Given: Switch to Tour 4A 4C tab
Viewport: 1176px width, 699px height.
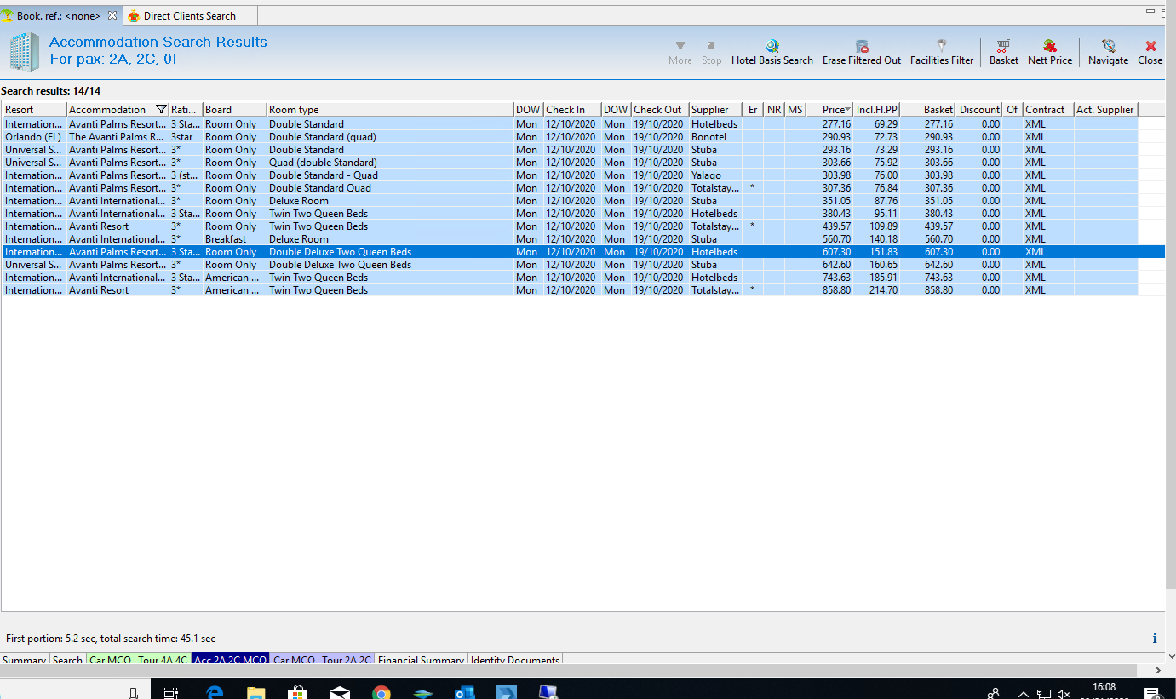Looking at the screenshot, I should pos(163,660).
